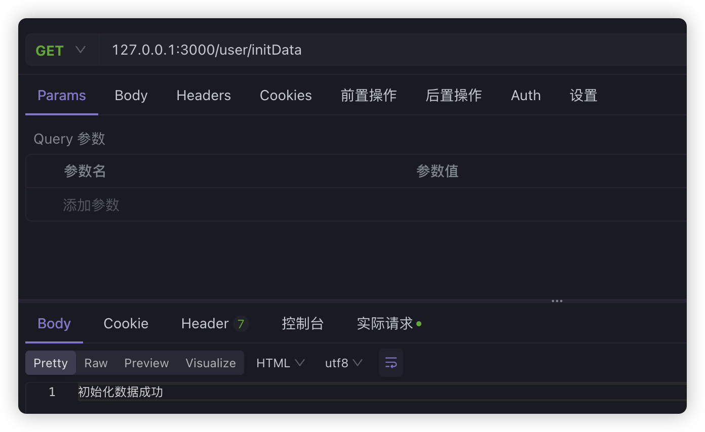Select Raw response view
The image size is (705, 432).
(x=96, y=363)
